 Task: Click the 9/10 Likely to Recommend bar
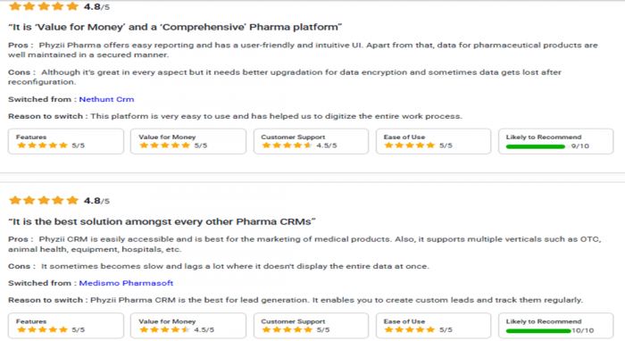536,146
